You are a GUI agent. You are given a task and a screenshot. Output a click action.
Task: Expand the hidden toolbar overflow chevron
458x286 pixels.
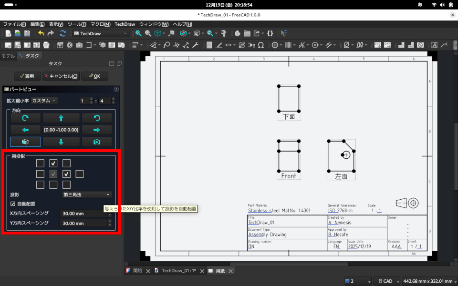coord(455,45)
